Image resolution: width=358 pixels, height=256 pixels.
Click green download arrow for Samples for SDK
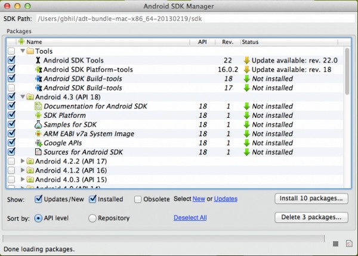[x=246, y=124]
